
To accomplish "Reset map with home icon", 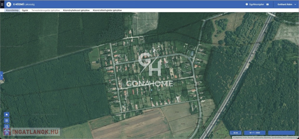I will [x=7, y=115].
